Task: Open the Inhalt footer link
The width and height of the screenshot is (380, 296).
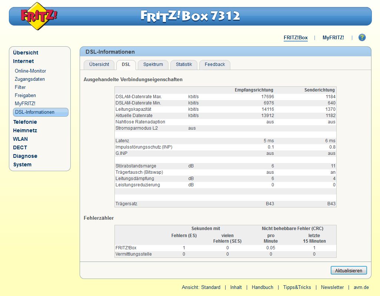Action: [236, 287]
